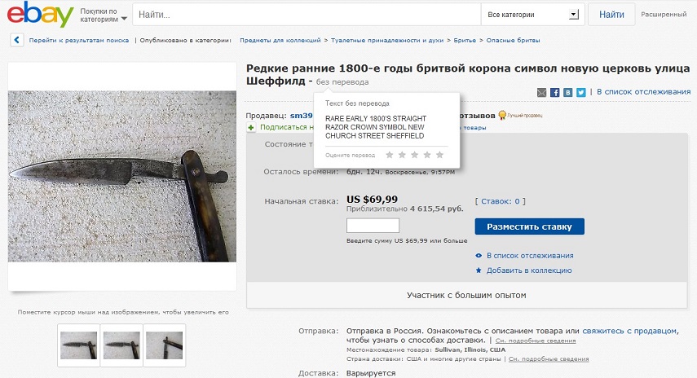Rate translation with the first star
This screenshot has width=697, height=378.
point(390,155)
